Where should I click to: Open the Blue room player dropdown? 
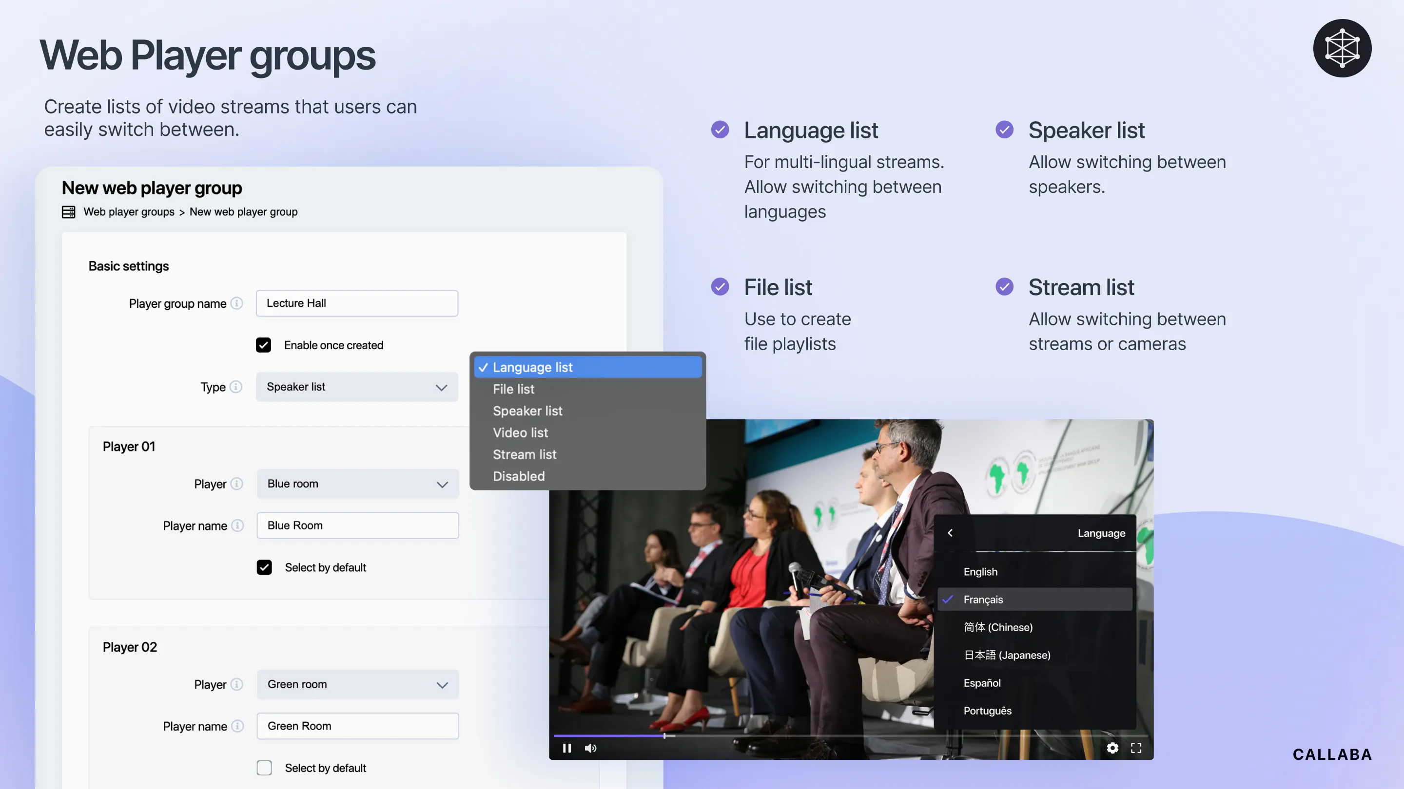pyautogui.click(x=357, y=484)
